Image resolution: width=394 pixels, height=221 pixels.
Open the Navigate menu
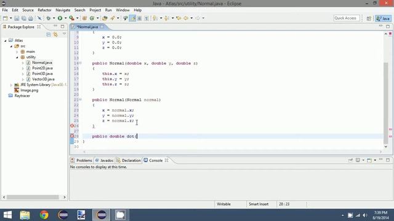pos(63,10)
